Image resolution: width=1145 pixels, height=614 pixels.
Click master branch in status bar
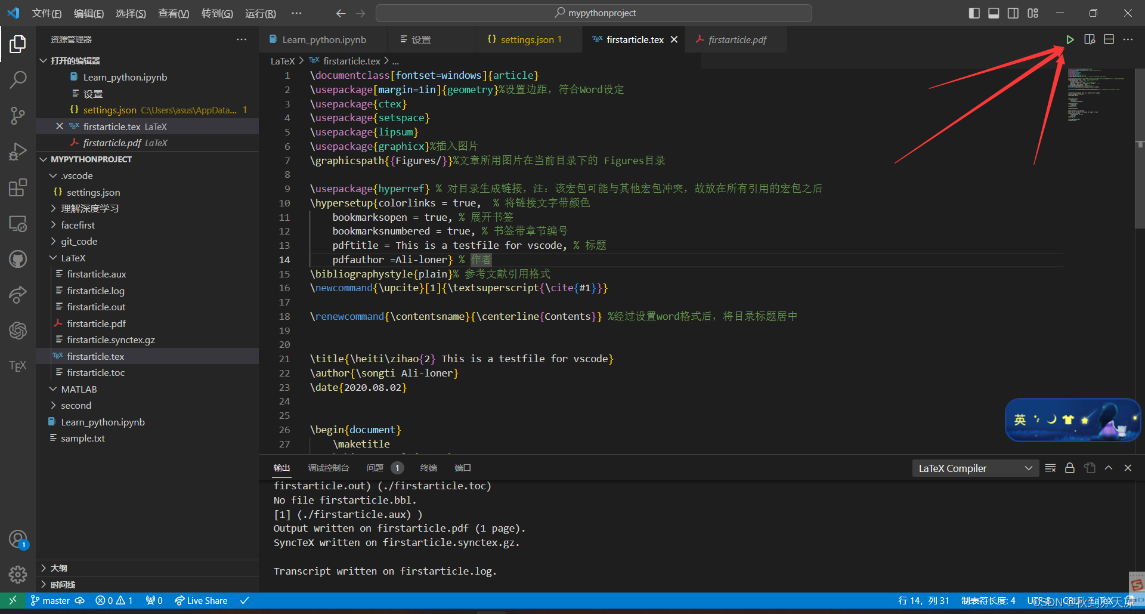pos(50,600)
